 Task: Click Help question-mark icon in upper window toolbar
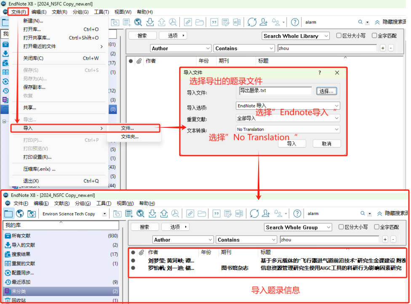tap(295, 22)
